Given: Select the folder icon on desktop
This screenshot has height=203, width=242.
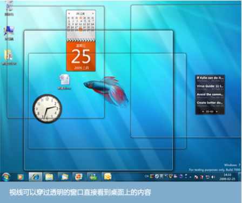Looking at the screenshot, I should [x=9, y=57].
